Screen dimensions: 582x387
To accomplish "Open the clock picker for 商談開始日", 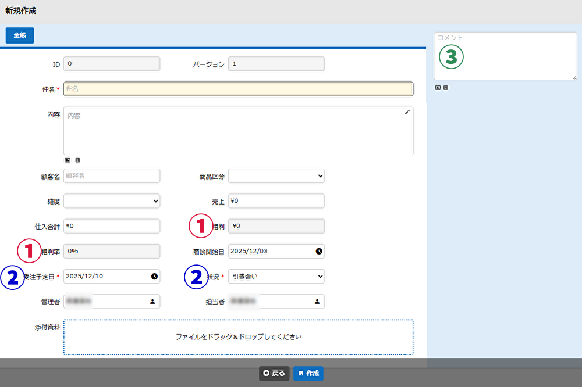I will [319, 251].
